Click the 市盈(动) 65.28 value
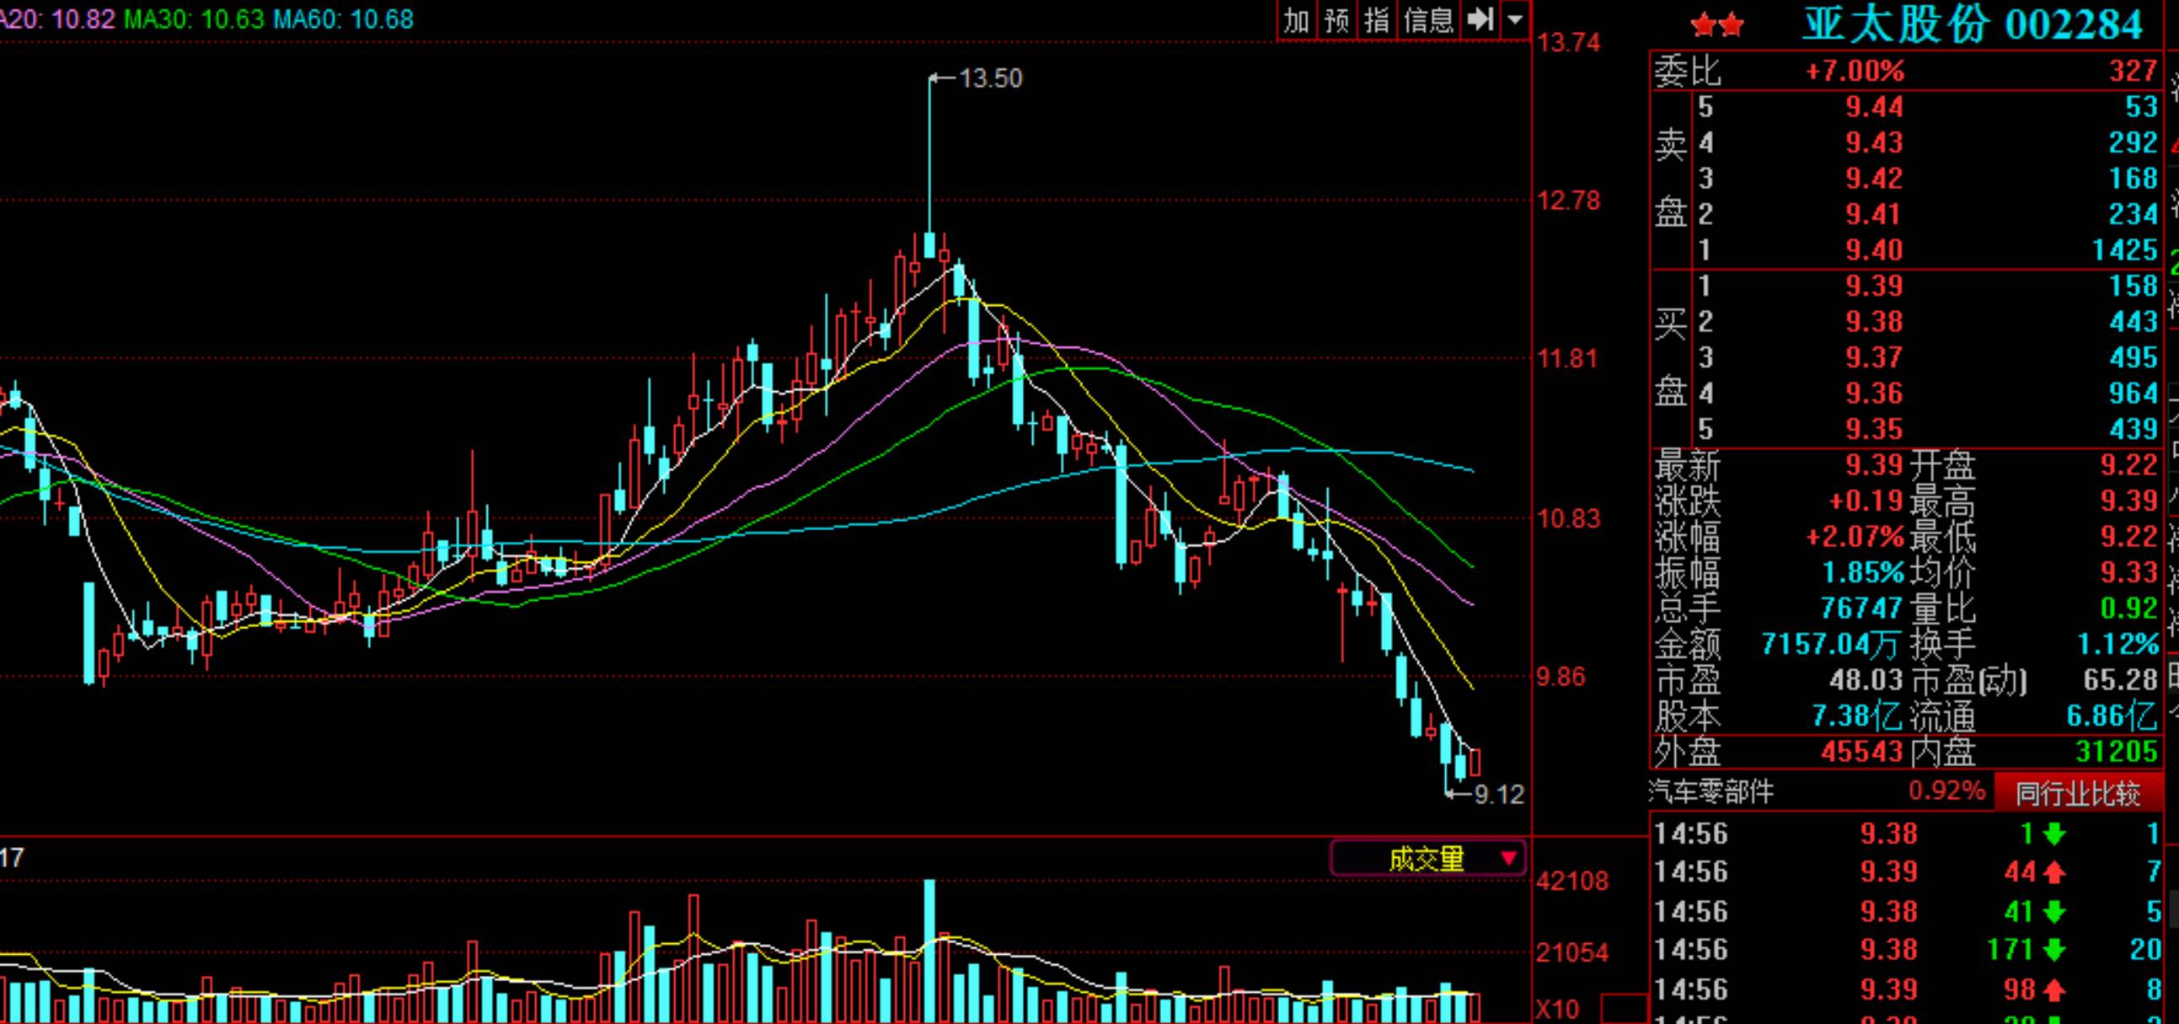The height and width of the screenshot is (1024, 2179). click(x=2121, y=680)
